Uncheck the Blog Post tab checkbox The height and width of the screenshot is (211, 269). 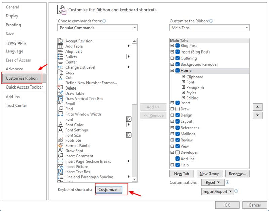click(178, 46)
